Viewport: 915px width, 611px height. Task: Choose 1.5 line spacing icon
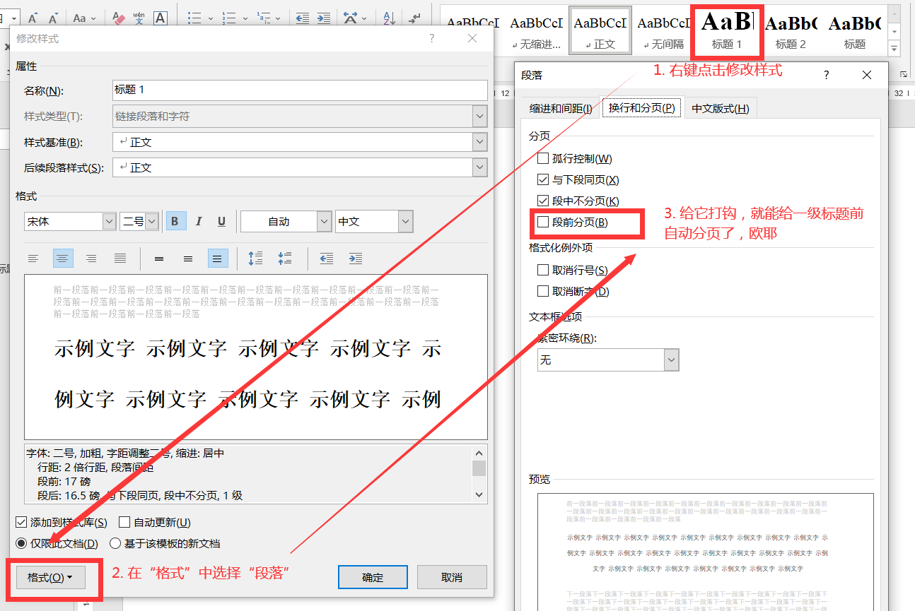tap(188, 259)
